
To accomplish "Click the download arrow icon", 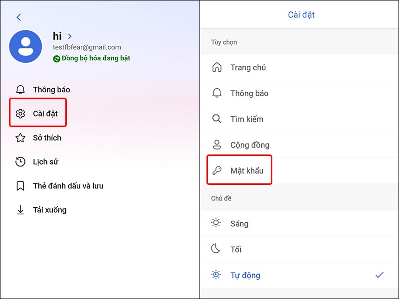I will click(20, 210).
